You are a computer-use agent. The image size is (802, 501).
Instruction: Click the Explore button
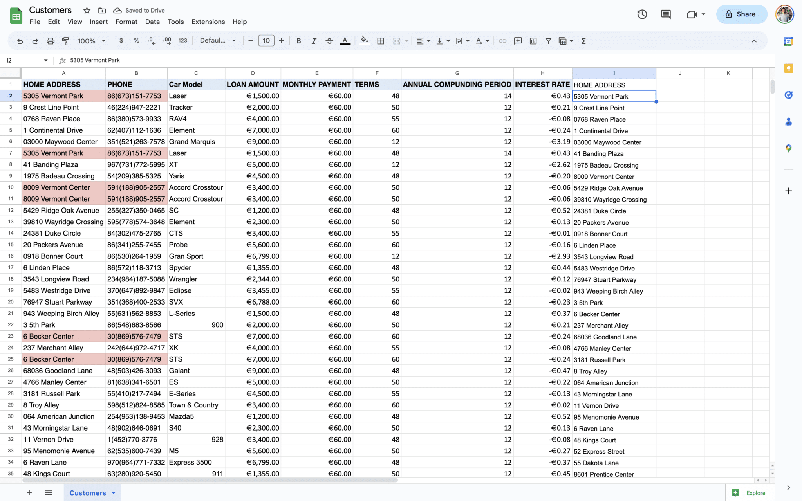(x=749, y=493)
